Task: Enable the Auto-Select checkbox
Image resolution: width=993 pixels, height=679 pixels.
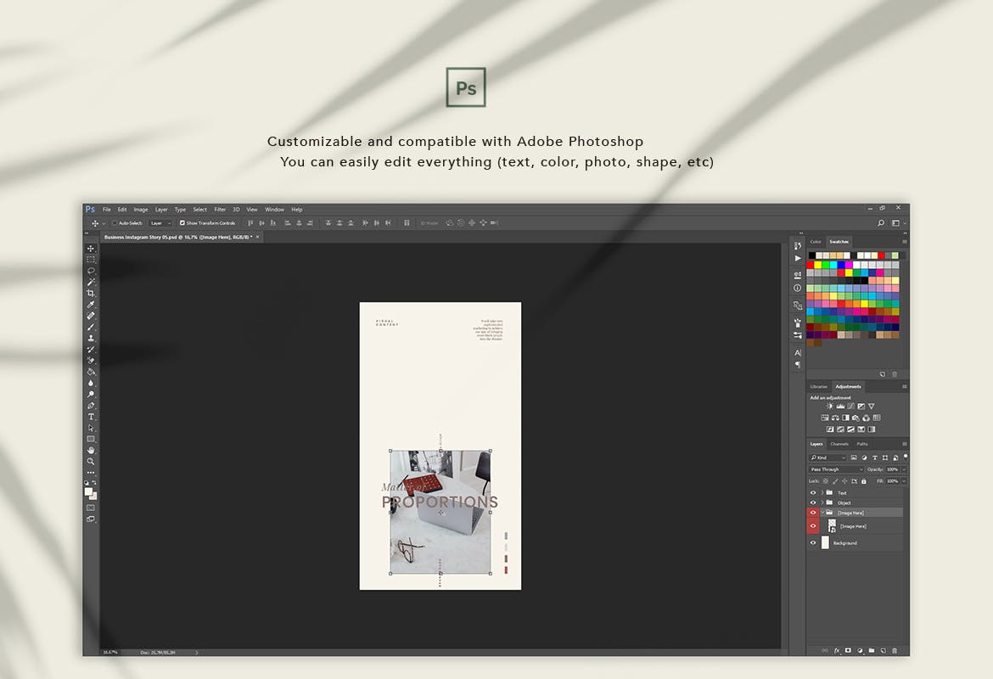Action: tap(115, 223)
